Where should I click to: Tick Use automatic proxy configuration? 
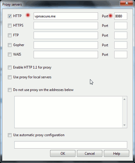click(x=10, y=135)
